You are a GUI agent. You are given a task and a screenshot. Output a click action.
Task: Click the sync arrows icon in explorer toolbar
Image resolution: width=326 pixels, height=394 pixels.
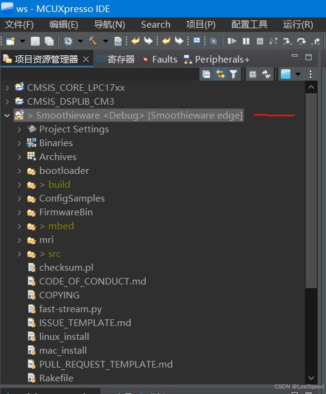pyautogui.click(x=266, y=75)
